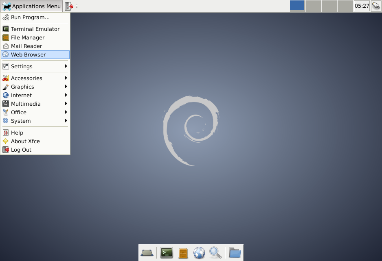Expand the Office submenu
This screenshot has width=382, height=261.
(x=35, y=112)
